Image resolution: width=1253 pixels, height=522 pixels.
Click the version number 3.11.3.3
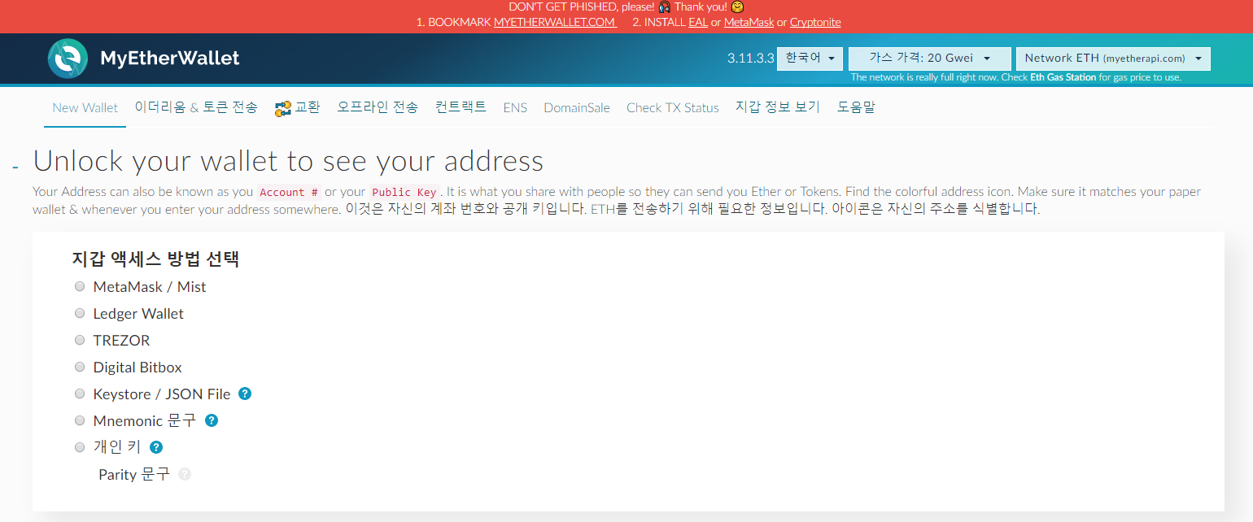[750, 59]
